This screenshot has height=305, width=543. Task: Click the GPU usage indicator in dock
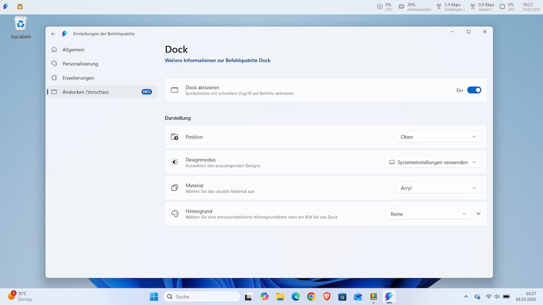point(507,7)
